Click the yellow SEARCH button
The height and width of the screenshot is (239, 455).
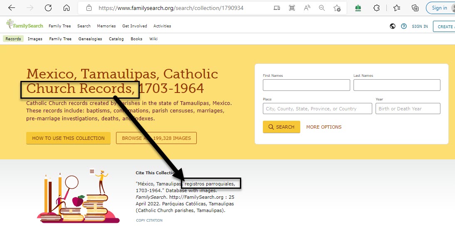tap(282, 127)
